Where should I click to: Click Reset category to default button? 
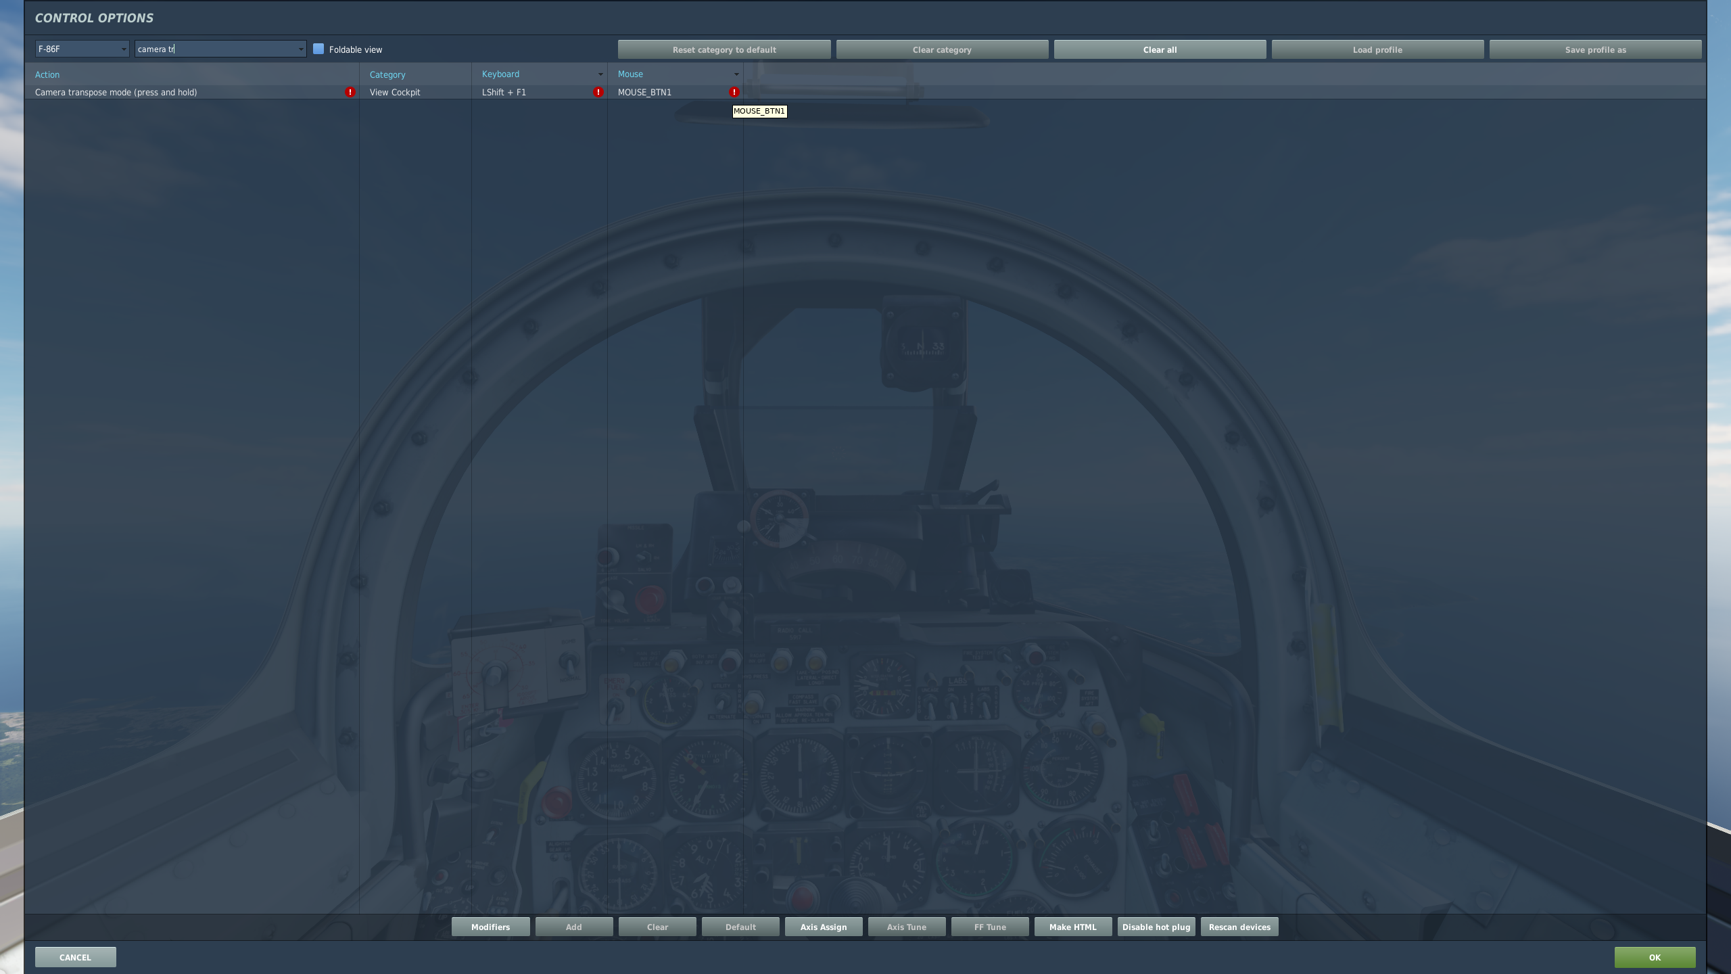724,49
